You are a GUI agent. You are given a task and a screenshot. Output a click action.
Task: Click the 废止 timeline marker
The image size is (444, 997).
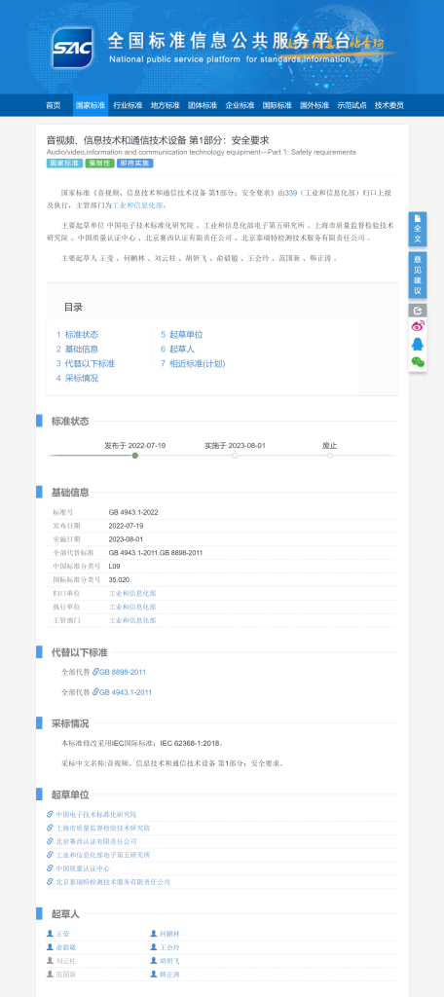[x=329, y=456]
